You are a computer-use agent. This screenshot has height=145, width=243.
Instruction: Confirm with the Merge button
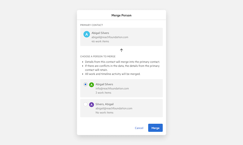155,128
